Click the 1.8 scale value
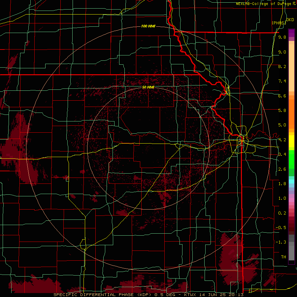The width and height of the screenshot is (297, 297). point(282,184)
